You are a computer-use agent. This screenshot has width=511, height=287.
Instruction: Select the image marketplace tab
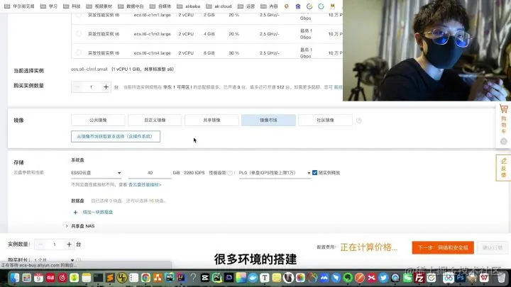point(268,120)
